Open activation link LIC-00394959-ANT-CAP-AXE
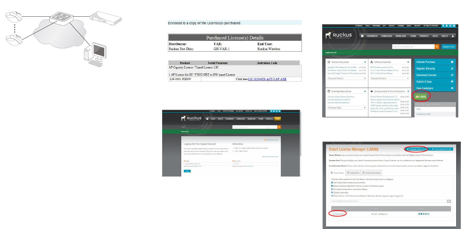 point(267,79)
